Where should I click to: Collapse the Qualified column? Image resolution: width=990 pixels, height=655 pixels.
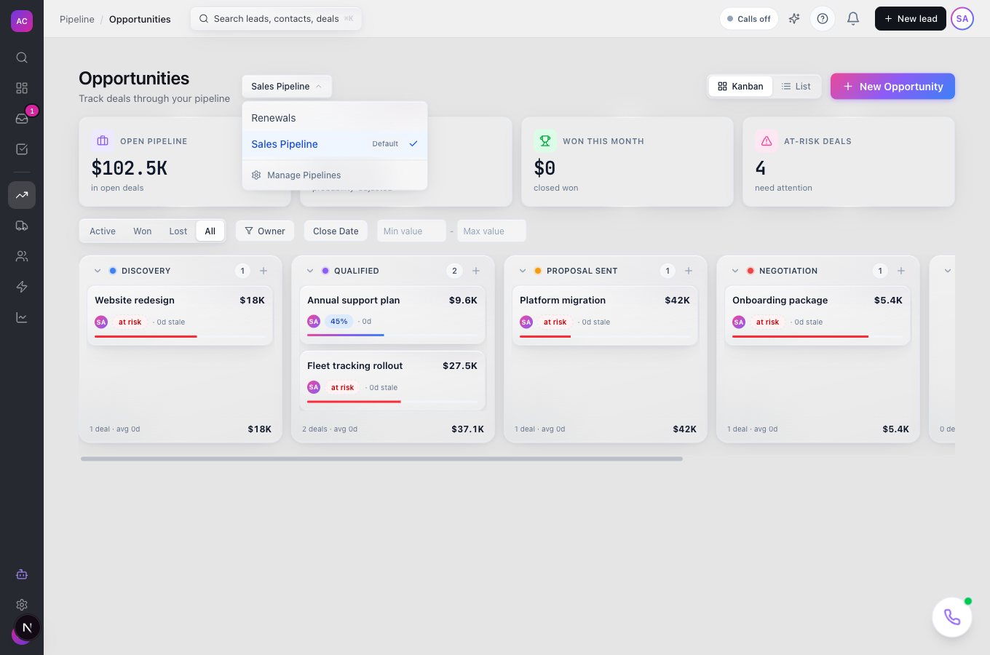pos(310,271)
